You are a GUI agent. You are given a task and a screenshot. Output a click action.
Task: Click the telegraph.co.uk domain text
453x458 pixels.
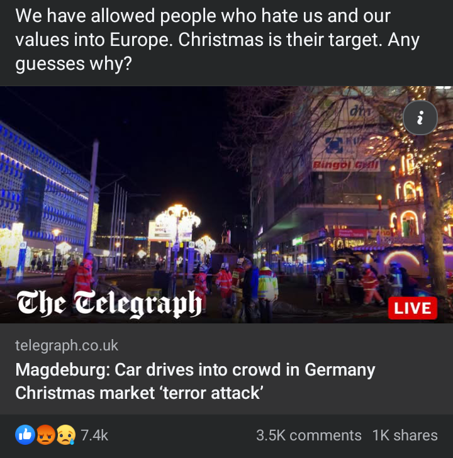click(67, 345)
